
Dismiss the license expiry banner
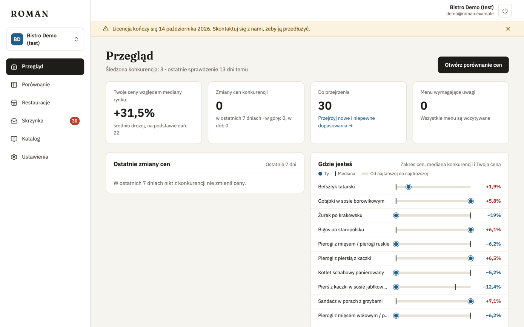click(508, 29)
